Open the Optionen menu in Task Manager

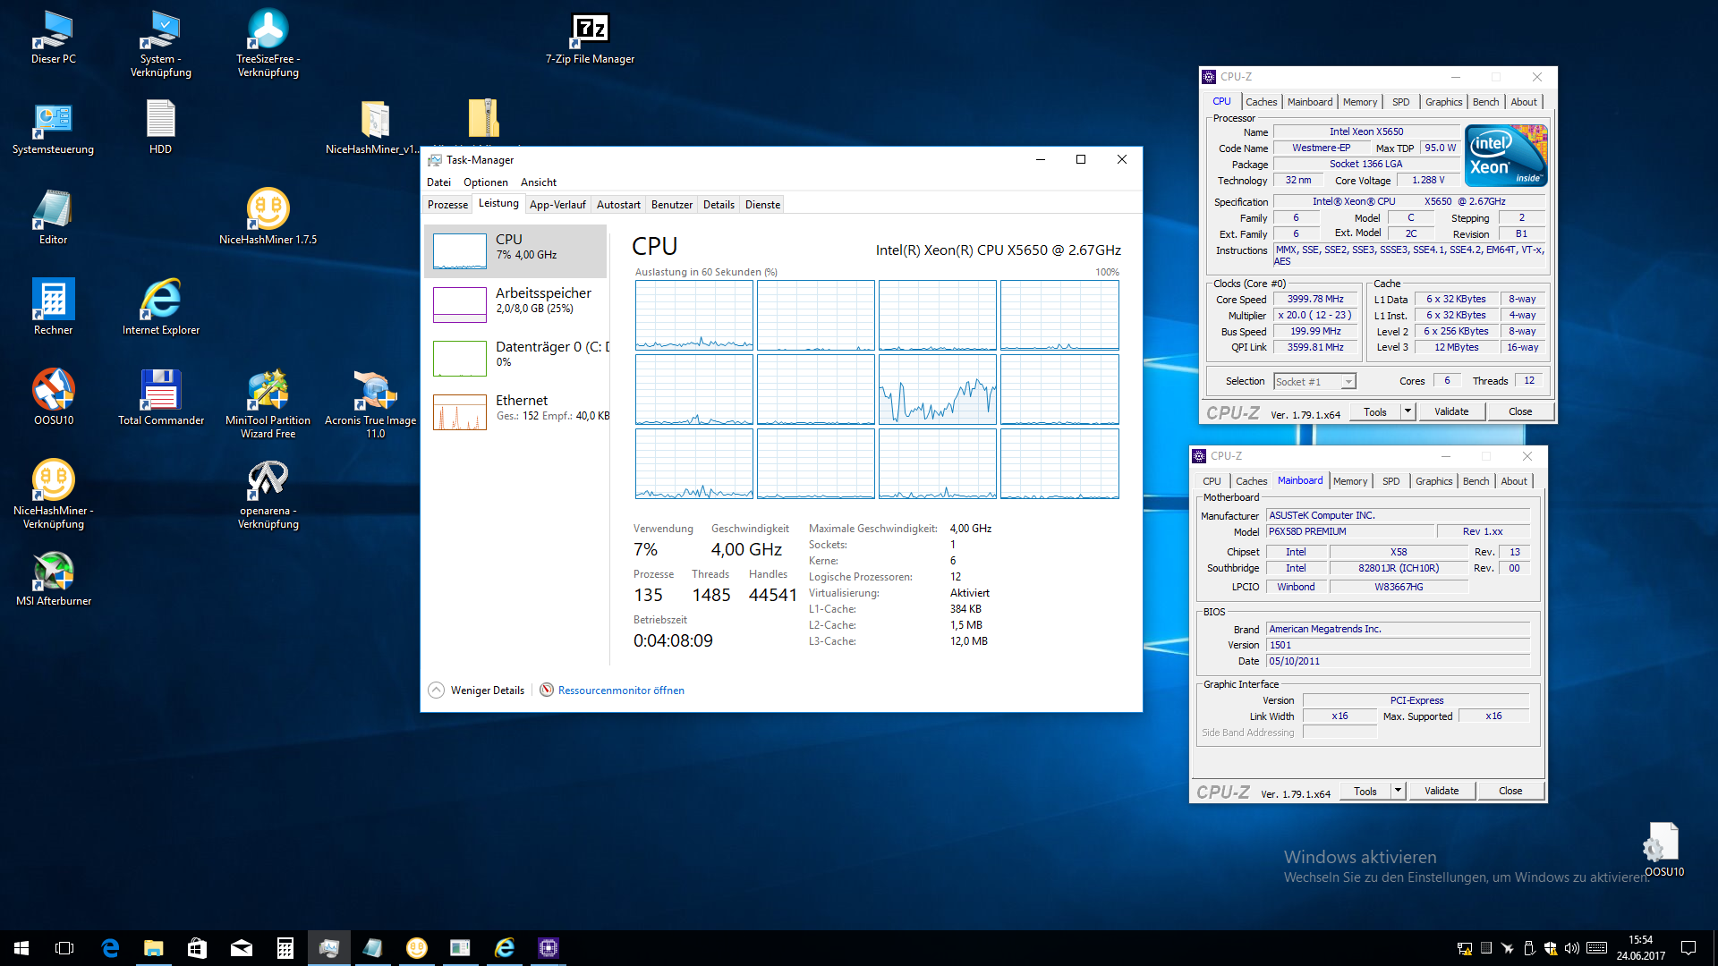[485, 182]
